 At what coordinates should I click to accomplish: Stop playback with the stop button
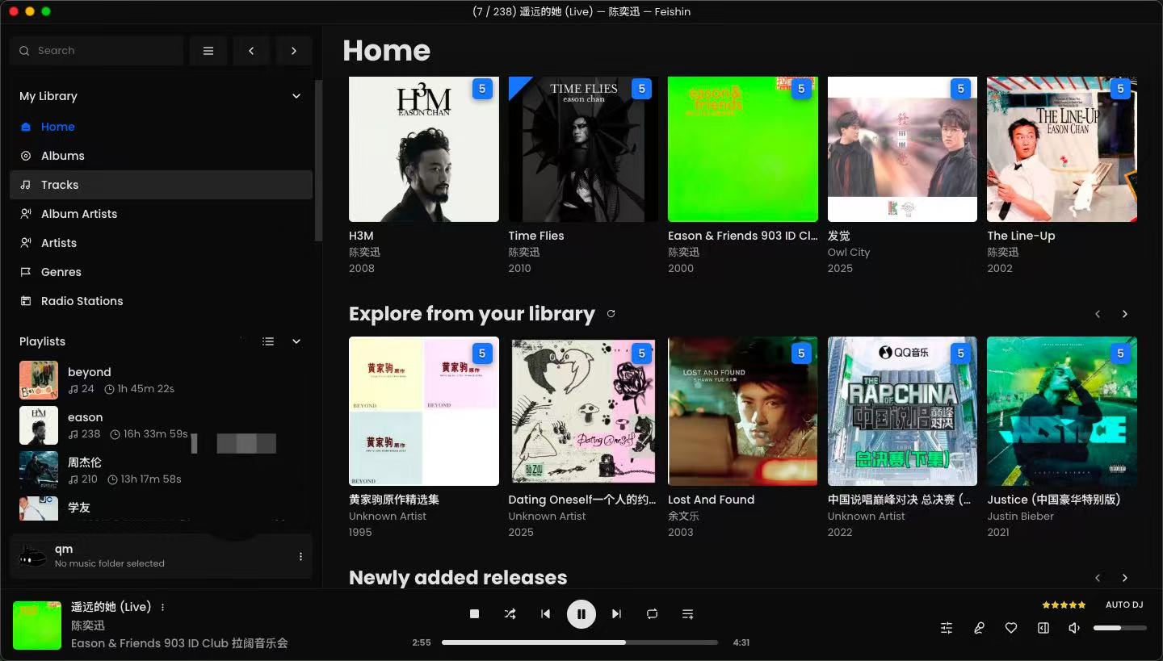(475, 614)
